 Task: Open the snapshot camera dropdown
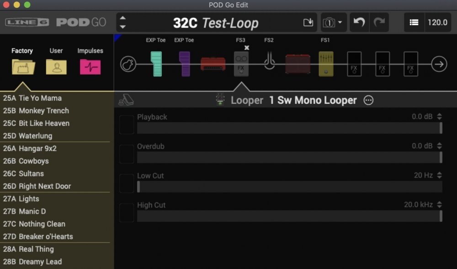pos(334,22)
